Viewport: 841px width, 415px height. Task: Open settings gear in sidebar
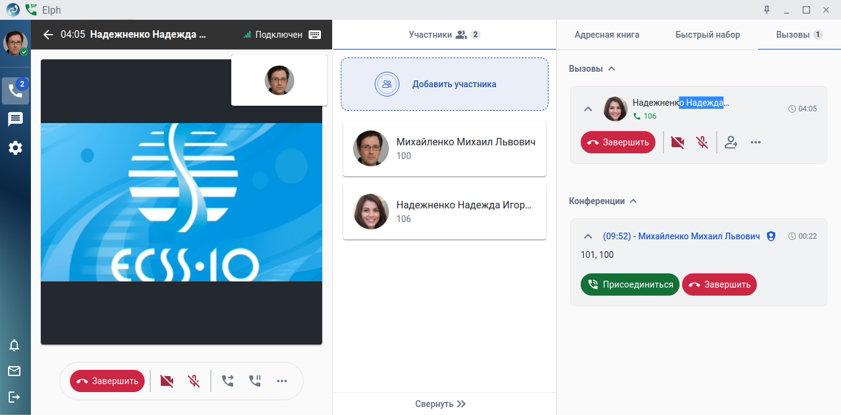15,148
